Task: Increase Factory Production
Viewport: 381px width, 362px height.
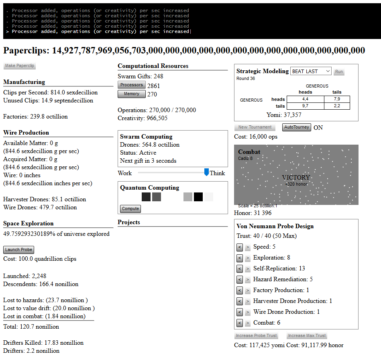Action: click(x=247, y=290)
